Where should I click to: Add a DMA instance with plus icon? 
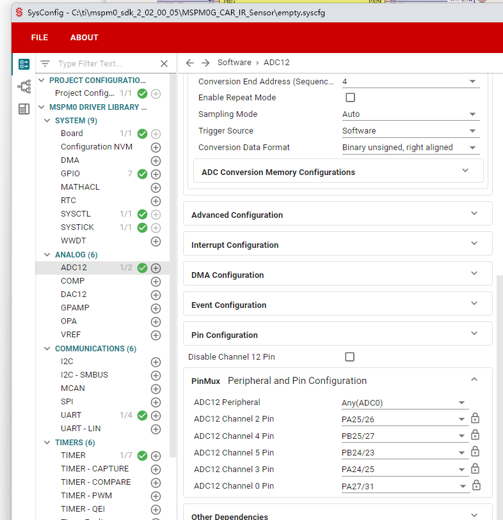point(156,161)
